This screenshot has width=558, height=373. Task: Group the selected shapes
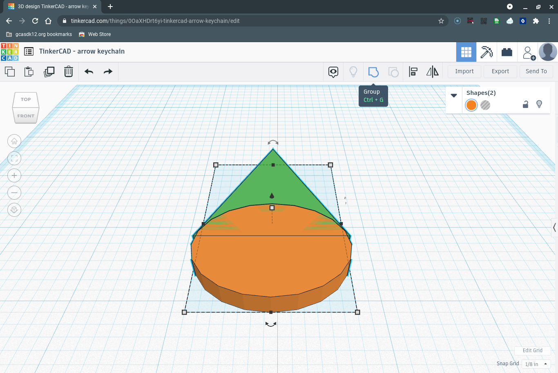[x=373, y=72]
